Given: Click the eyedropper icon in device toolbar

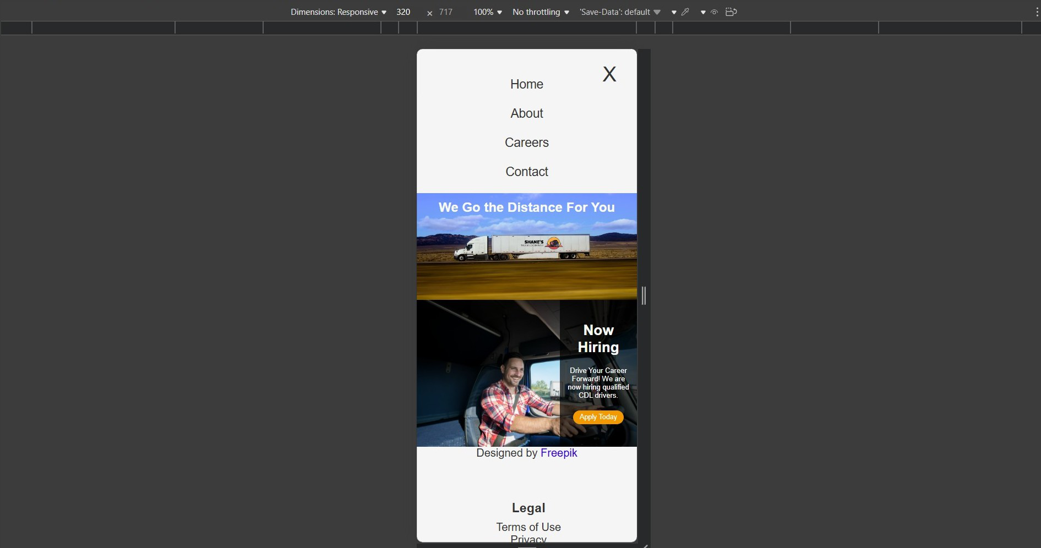Looking at the screenshot, I should [685, 12].
